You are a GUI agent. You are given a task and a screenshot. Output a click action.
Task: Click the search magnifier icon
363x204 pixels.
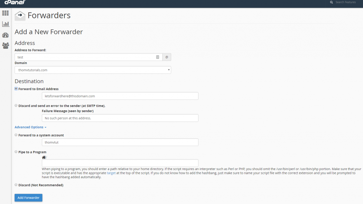click(x=331, y=2)
